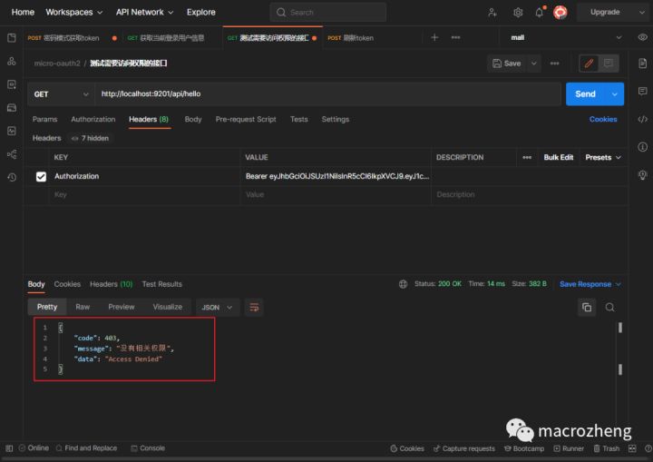Copy the response body
Screen dimensions: 653x462
[587, 308]
